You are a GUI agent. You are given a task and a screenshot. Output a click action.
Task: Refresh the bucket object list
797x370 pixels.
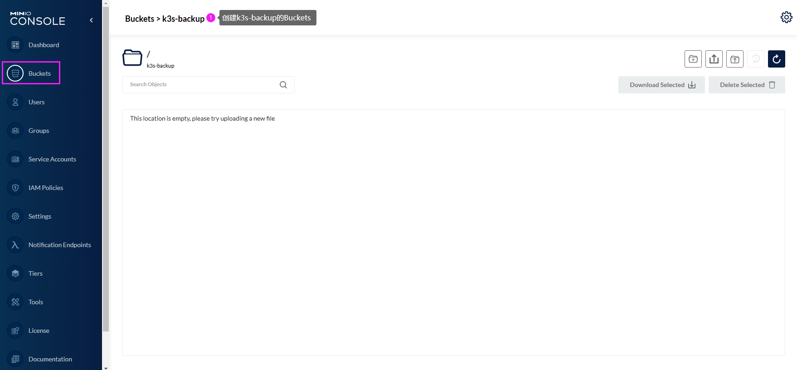777,59
